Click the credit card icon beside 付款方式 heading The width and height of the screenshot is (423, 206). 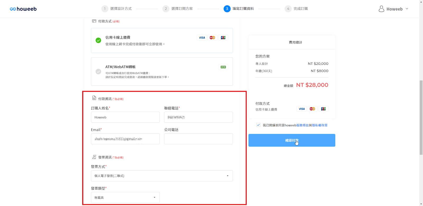point(94,21)
